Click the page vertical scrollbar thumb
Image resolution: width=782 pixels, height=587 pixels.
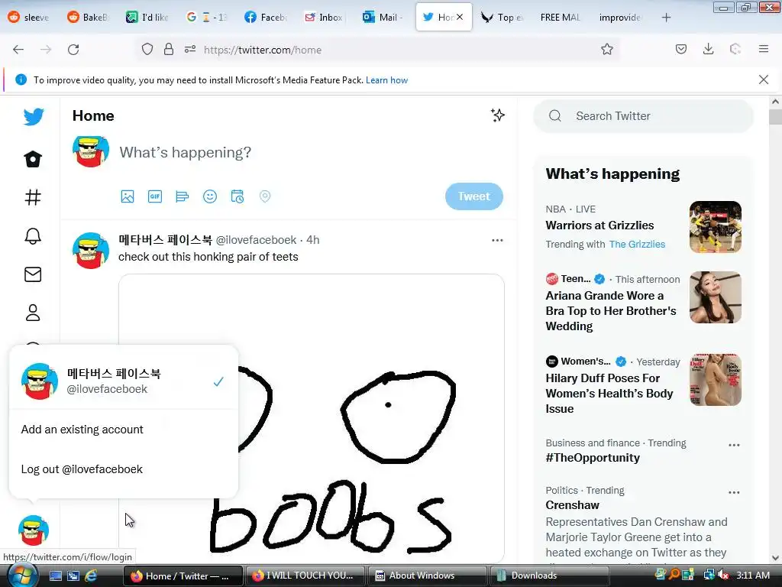(775, 116)
